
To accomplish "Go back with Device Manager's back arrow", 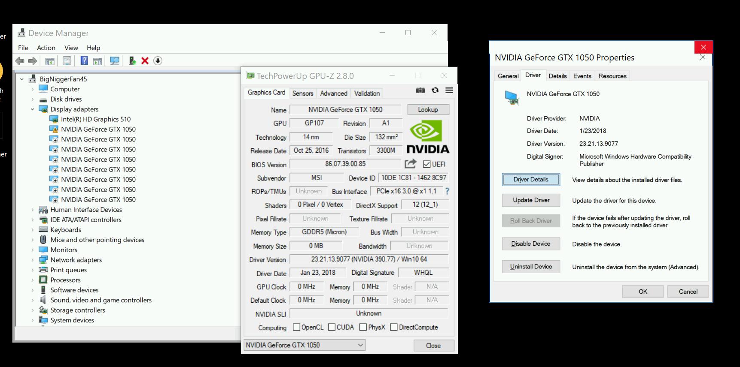I will pyautogui.click(x=20, y=61).
